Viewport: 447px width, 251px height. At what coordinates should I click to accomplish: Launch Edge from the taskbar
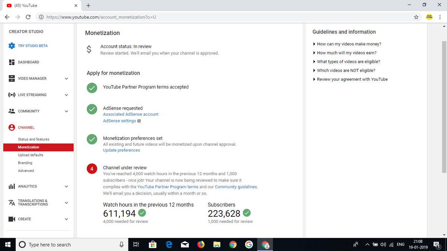click(168, 244)
